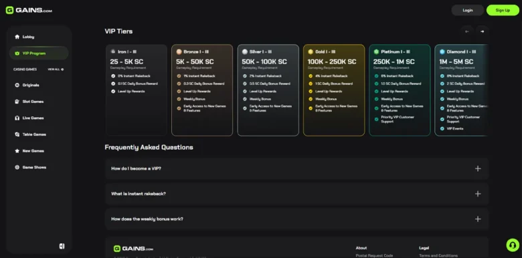Click Iron Level Up Rewards checkmark
The height and width of the screenshot is (258, 522).
(113, 92)
